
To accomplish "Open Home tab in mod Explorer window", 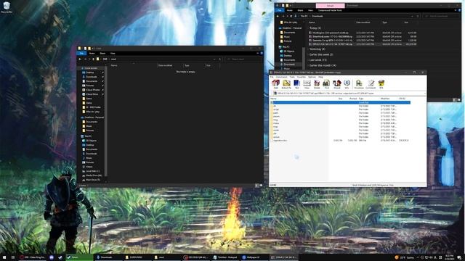I will (92, 53).
